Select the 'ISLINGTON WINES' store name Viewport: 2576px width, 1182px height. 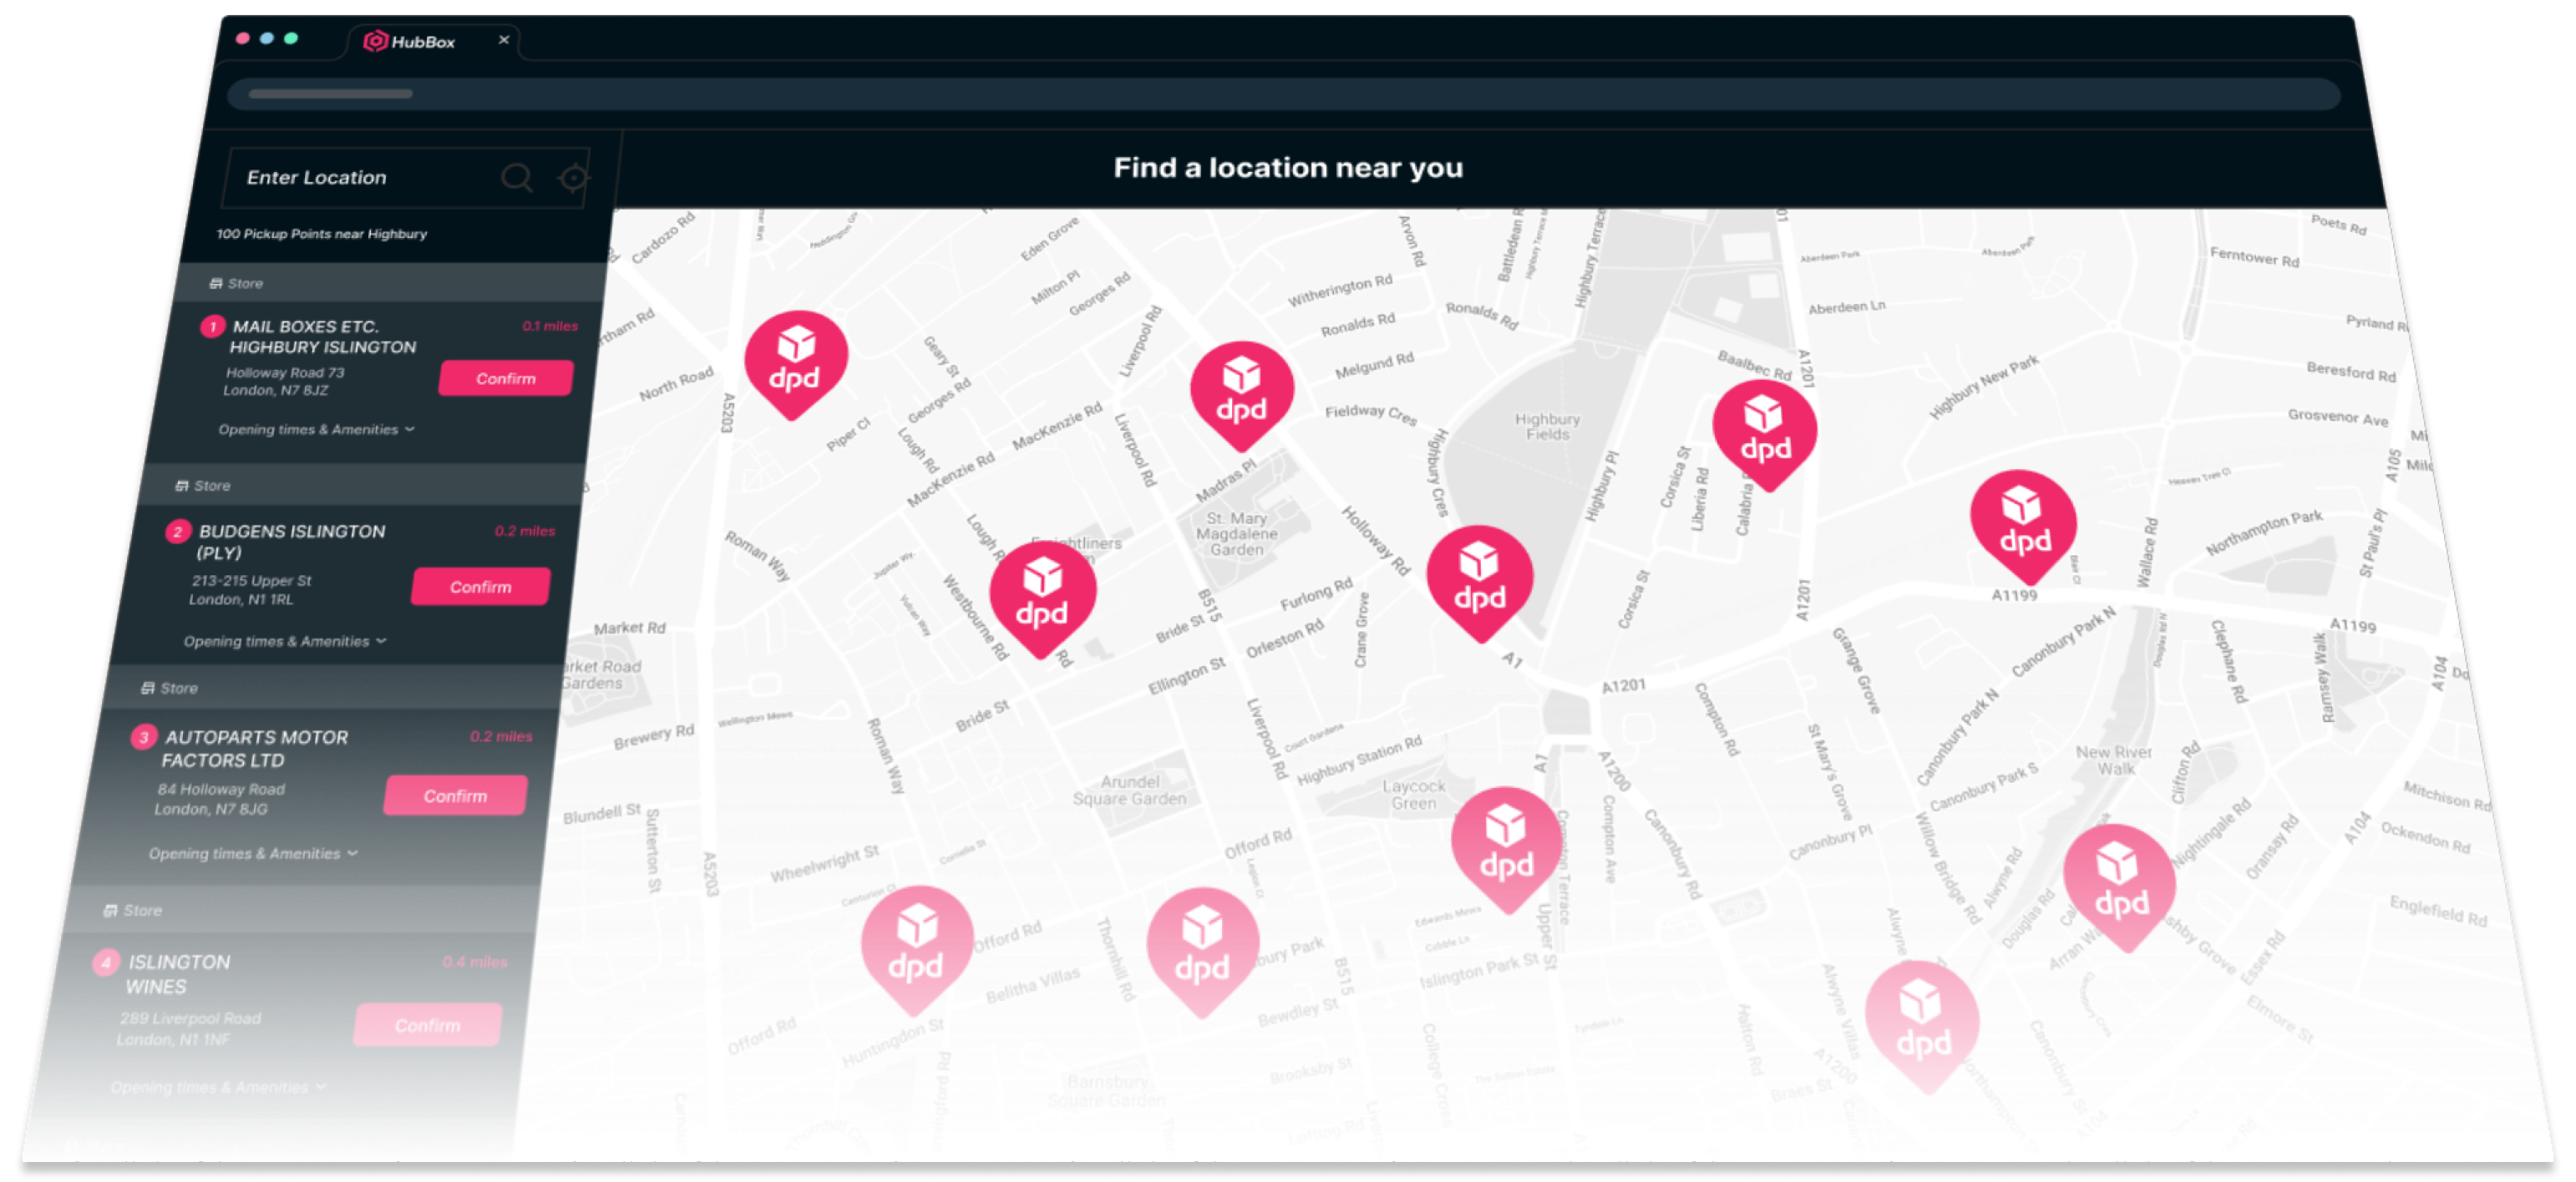(x=178, y=974)
